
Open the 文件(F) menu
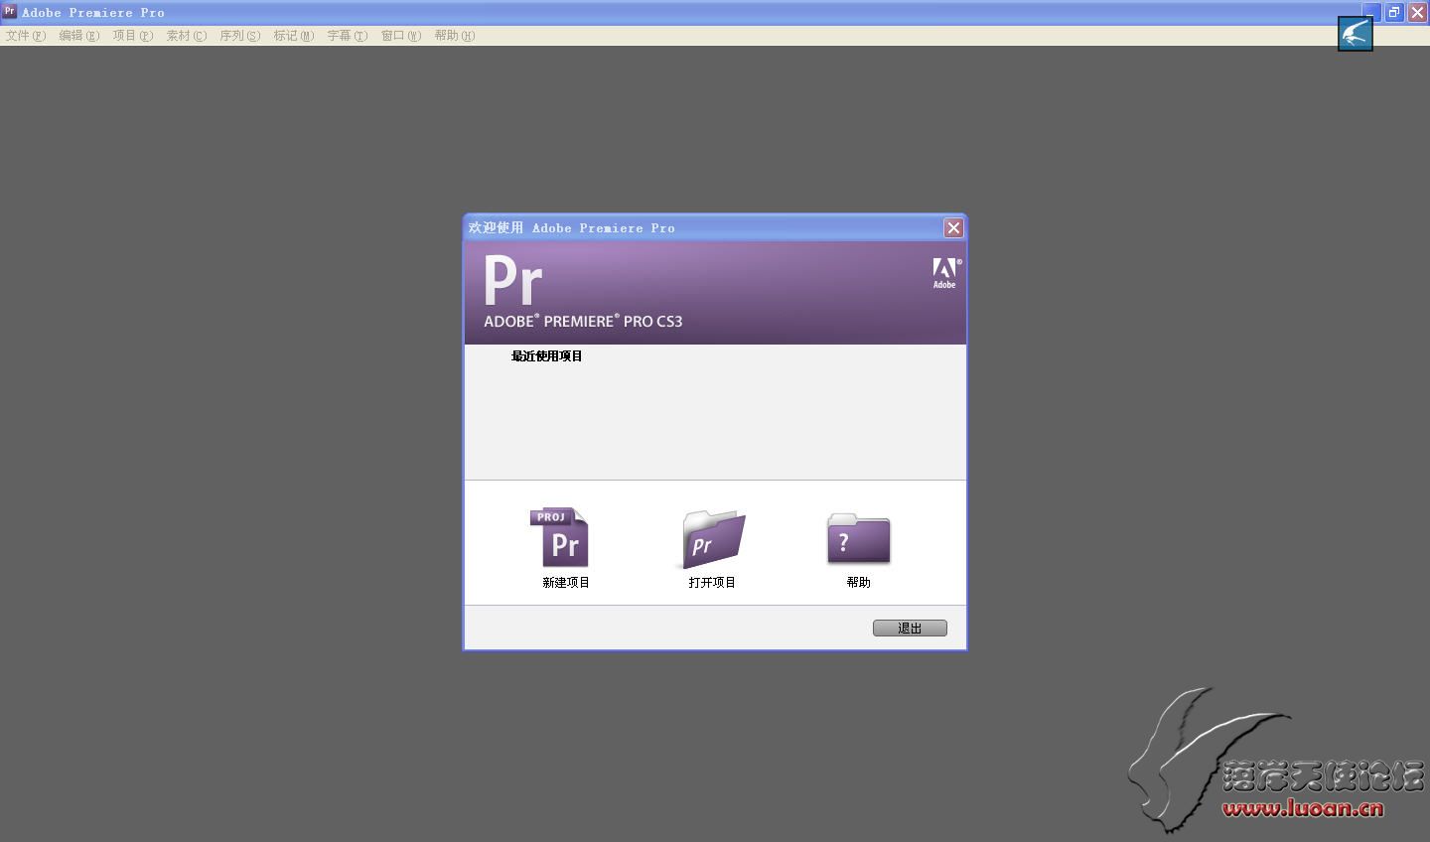pyautogui.click(x=26, y=36)
